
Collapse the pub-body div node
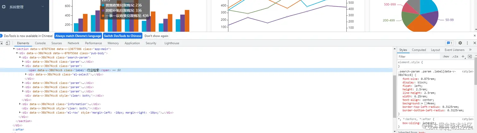coord(17,53)
